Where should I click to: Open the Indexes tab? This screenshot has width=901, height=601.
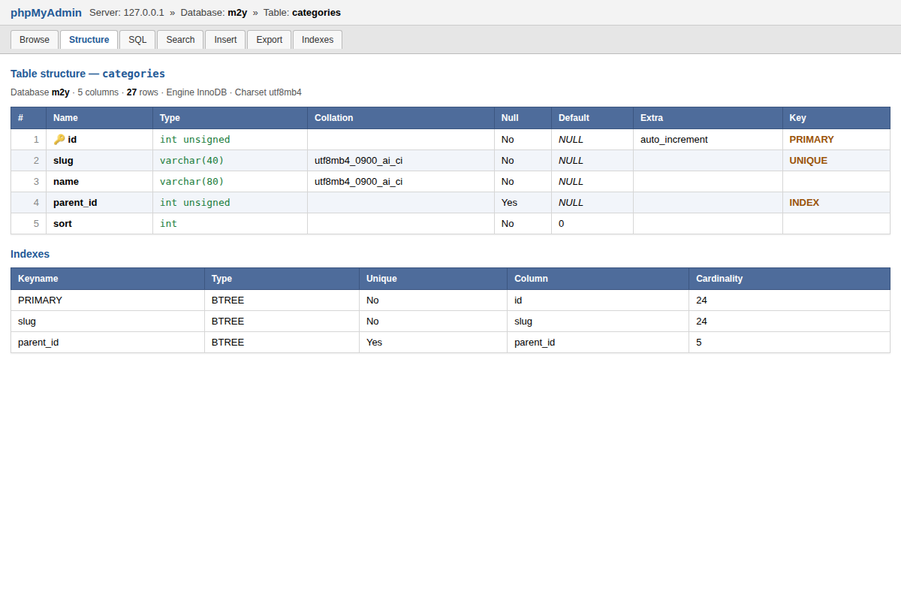[x=318, y=40]
